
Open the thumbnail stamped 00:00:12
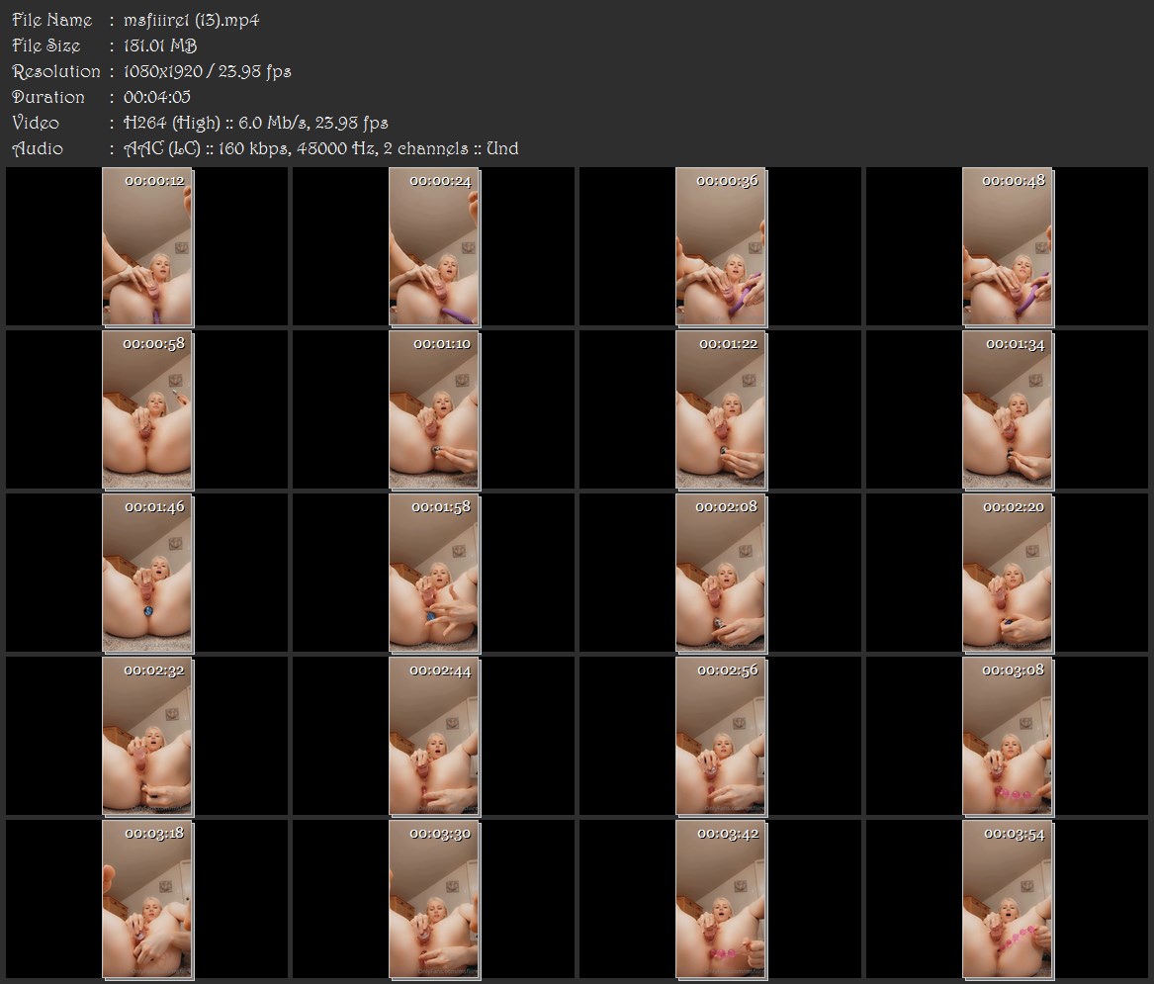click(147, 246)
